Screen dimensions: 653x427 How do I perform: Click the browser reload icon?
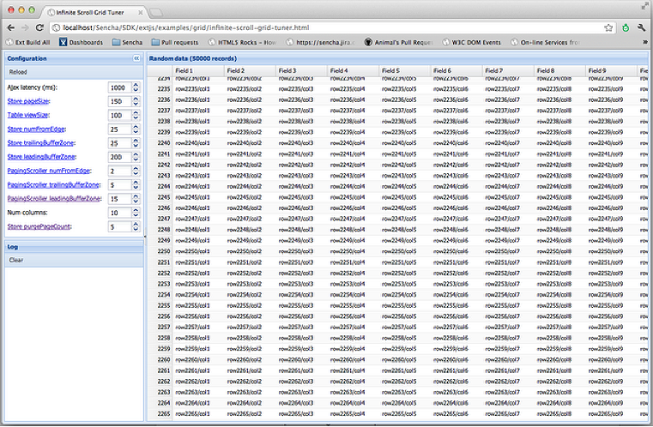point(39,27)
